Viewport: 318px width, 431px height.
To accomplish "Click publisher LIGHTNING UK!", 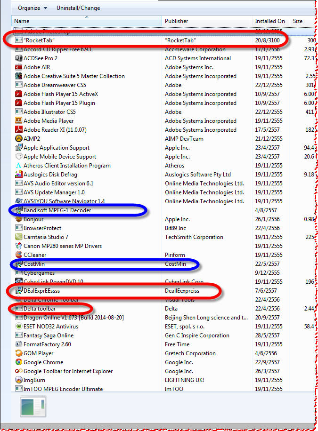I will (x=184, y=380).
